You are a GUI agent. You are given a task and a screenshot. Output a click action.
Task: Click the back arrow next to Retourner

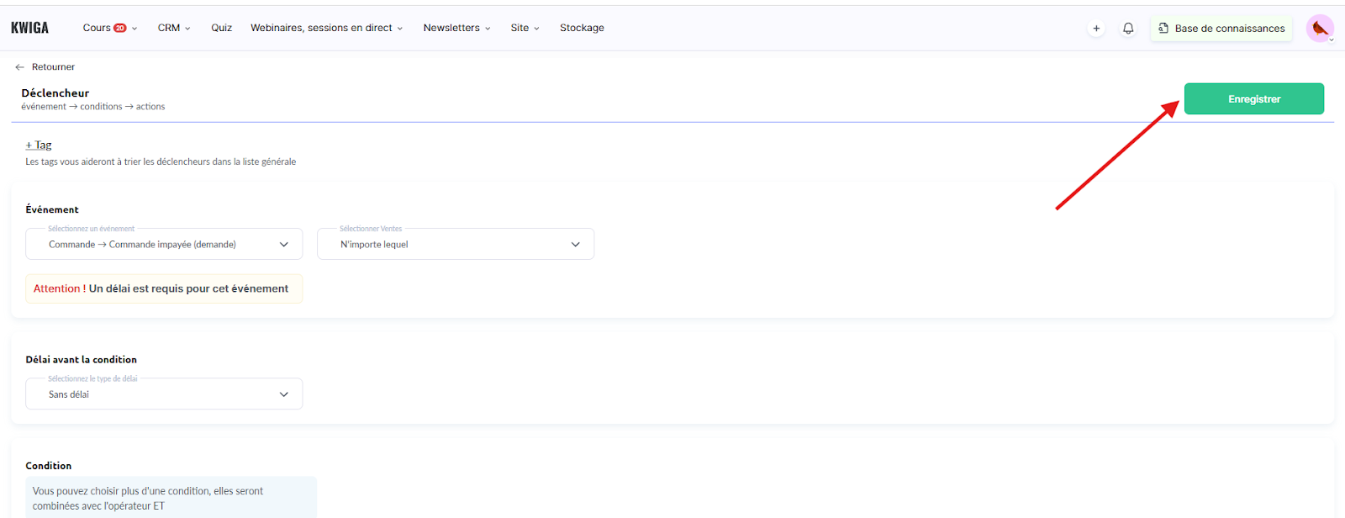pos(19,67)
